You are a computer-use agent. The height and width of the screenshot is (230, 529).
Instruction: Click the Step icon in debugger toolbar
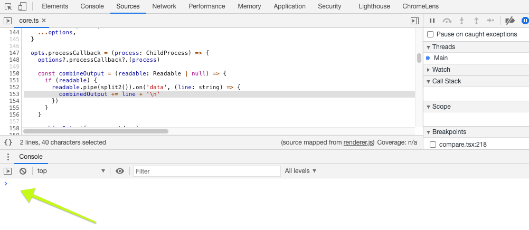click(490, 21)
